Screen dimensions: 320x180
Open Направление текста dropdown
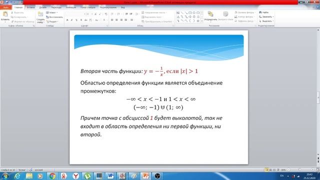pos(154,12)
